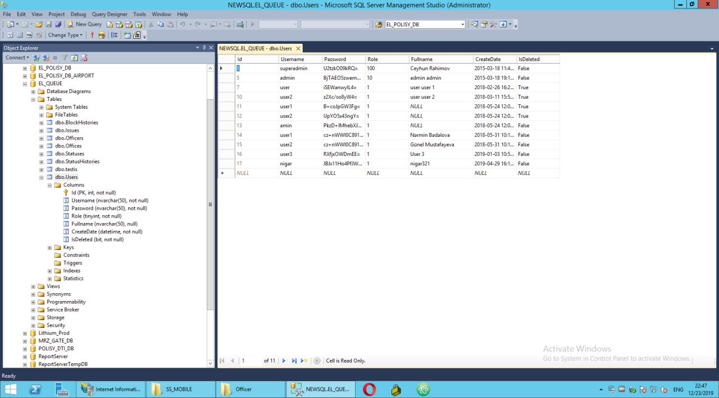Collapse the Tables folder node

click(33, 99)
